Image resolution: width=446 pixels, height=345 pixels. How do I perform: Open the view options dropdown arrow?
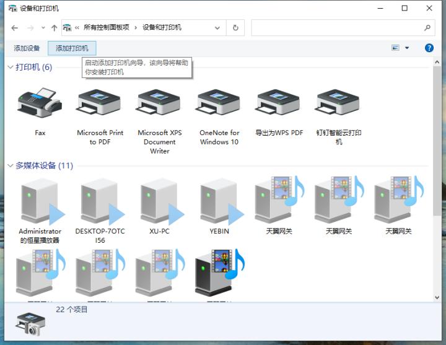pyautogui.click(x=407, y=48)
